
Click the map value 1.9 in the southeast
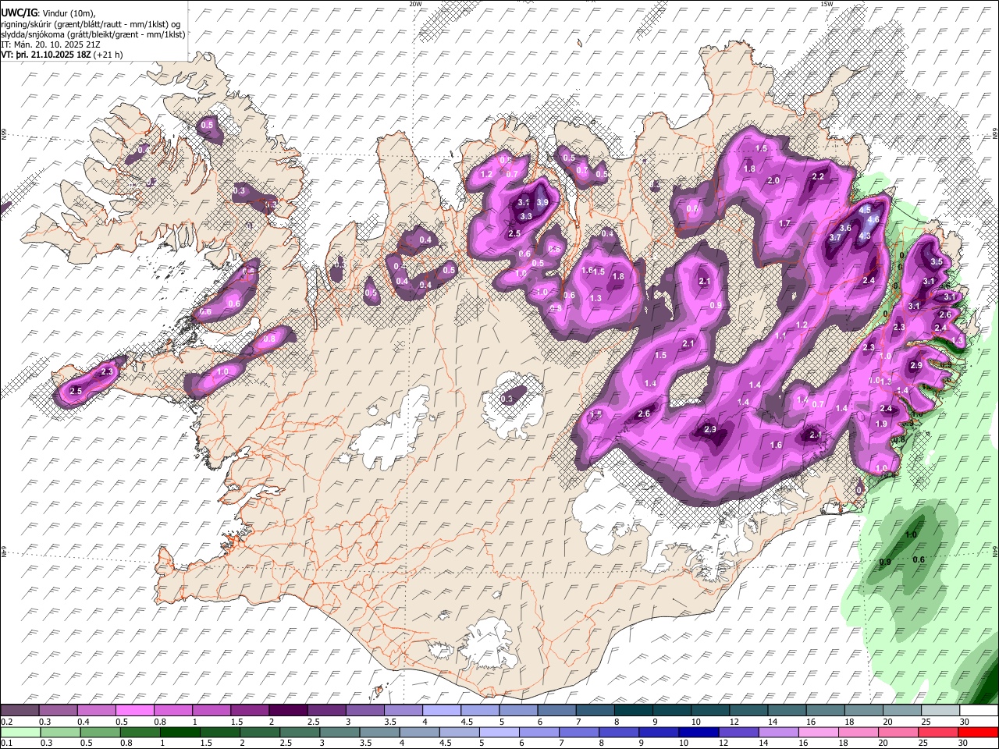[881, 424]
